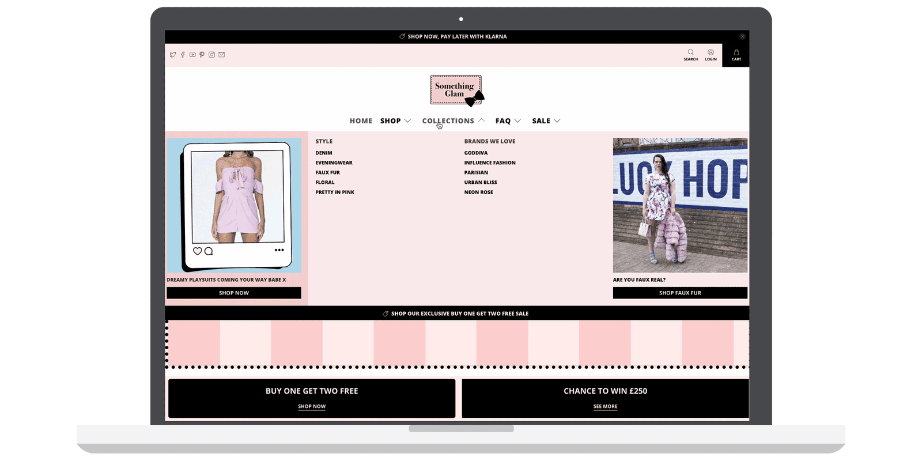Click the SHOP FAUX FUR button
This screenshot has width=922, height=461.
[x=680, y=293]
